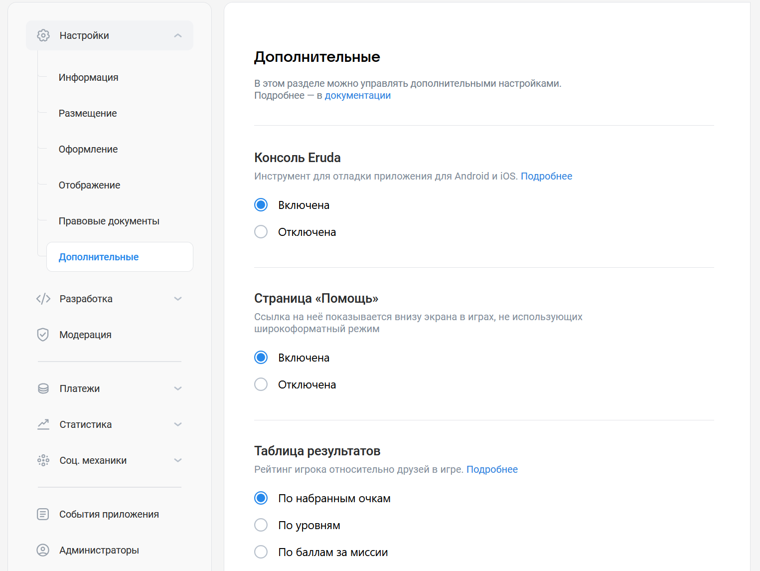Select rating По уровням
This screenshot has height=571, width=760.
tap(261, 525)
